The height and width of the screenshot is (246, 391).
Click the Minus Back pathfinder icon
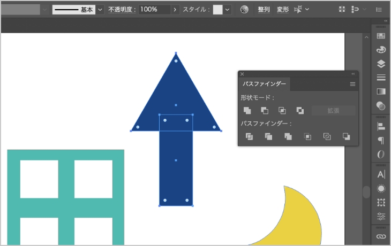click(x=347, y=136)
